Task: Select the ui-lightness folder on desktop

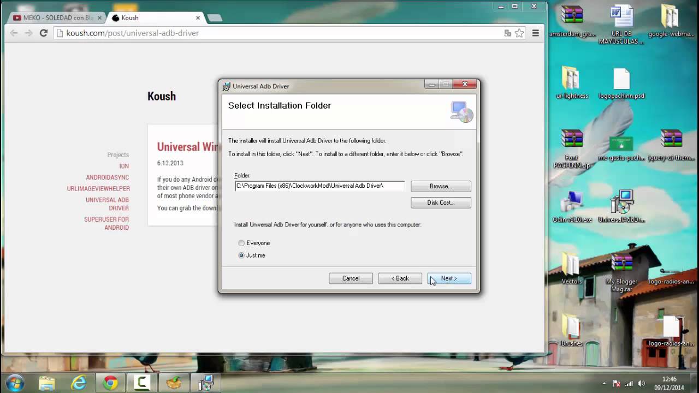Action: click(572, 84)
